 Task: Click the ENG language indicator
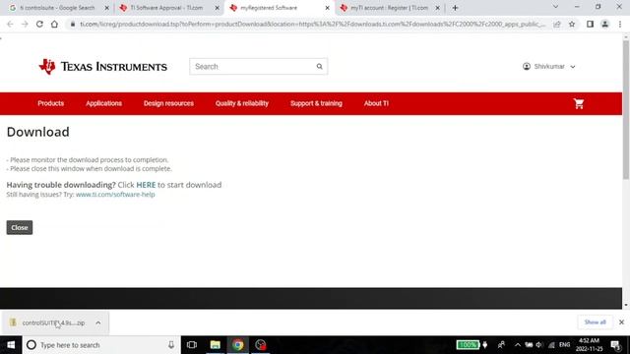click(564, 345)
